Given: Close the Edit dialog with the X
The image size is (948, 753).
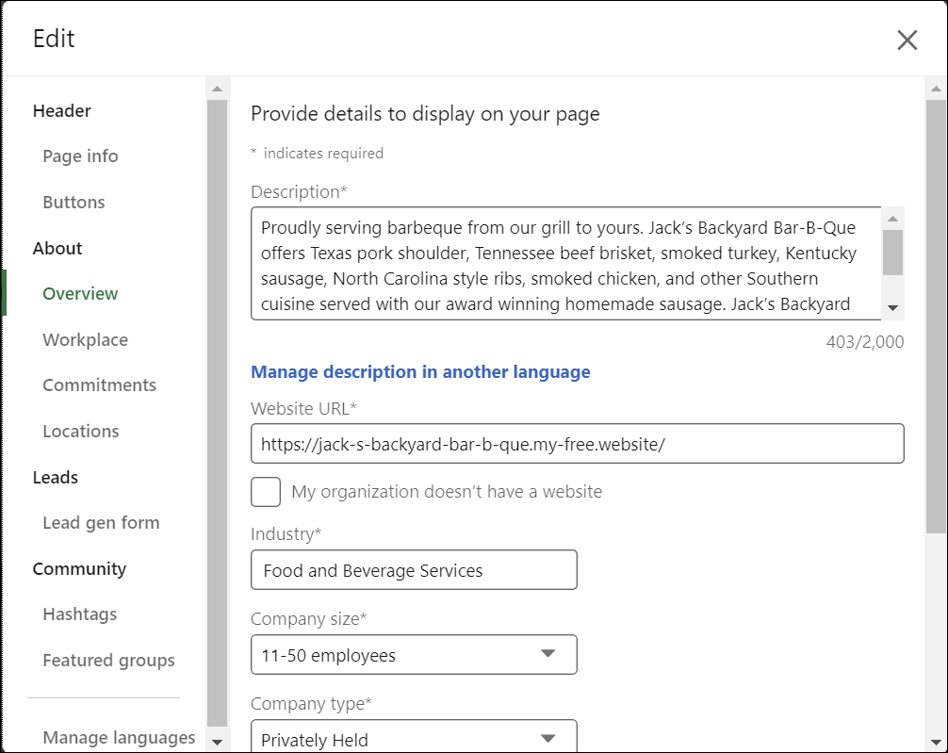Looking at the screenshot, I should pyautogui.click(x=907, y=40).
